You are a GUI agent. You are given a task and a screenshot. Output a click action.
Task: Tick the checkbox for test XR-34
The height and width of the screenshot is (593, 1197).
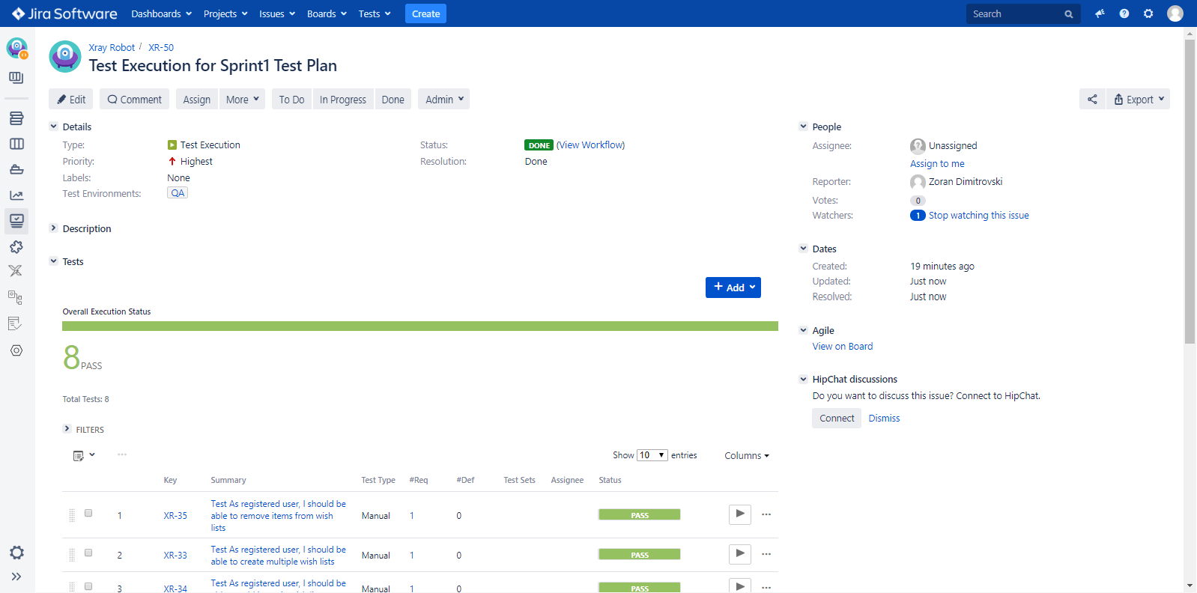tap(88, 586)
